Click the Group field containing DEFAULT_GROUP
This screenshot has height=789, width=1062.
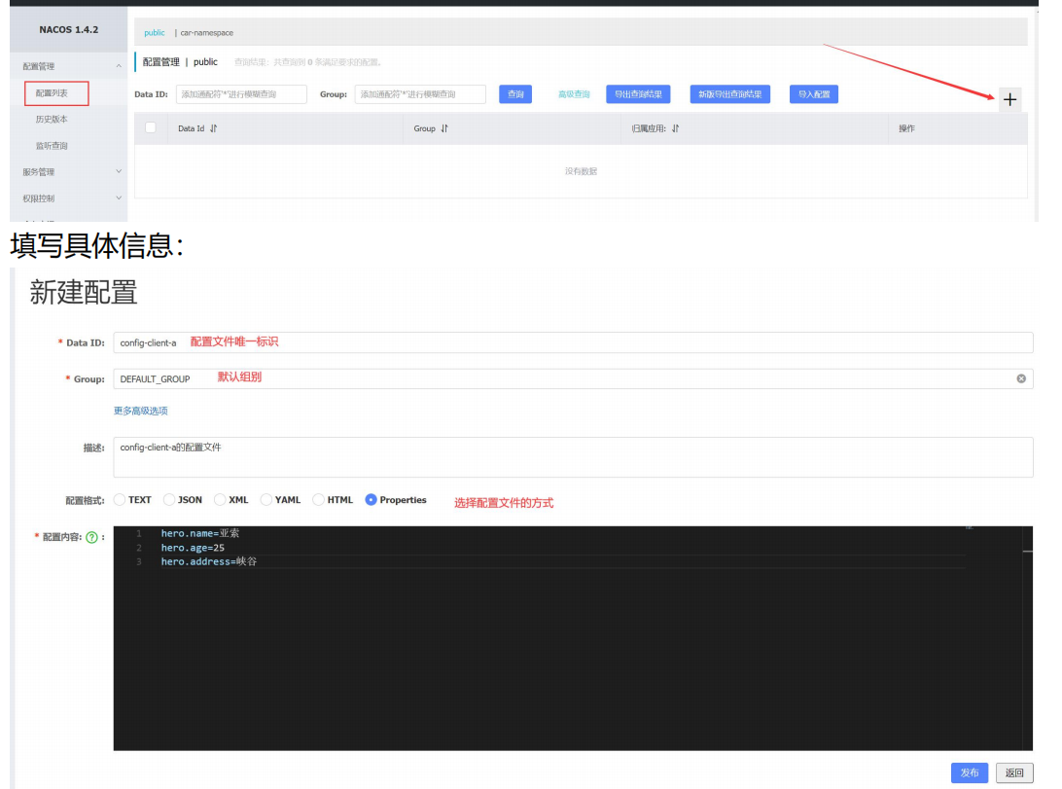[x=573, y=378]
